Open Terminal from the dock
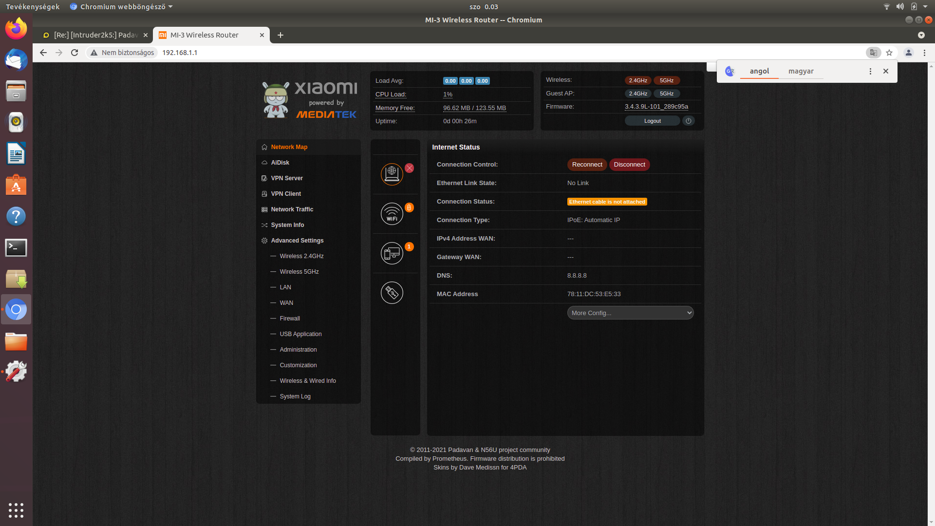Image resolution: width=935 pixels, height=526 pixels. point(16,248)
